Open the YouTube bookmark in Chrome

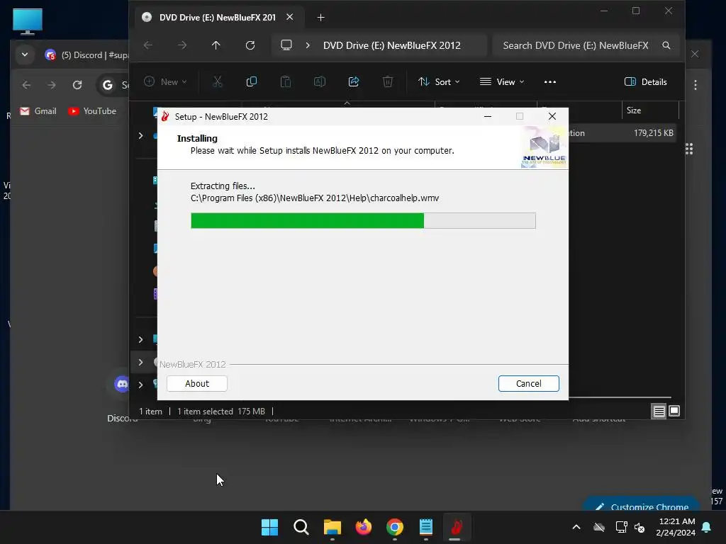[92, 111]
